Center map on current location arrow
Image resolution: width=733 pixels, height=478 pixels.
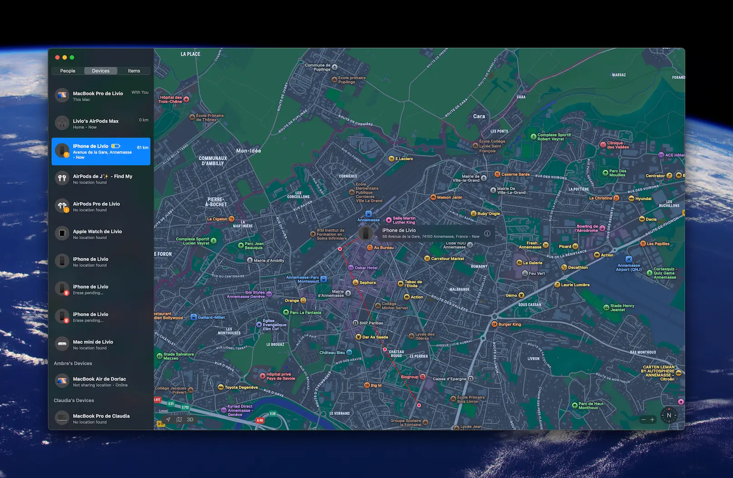pyautogui.click(x=168, y=419)
